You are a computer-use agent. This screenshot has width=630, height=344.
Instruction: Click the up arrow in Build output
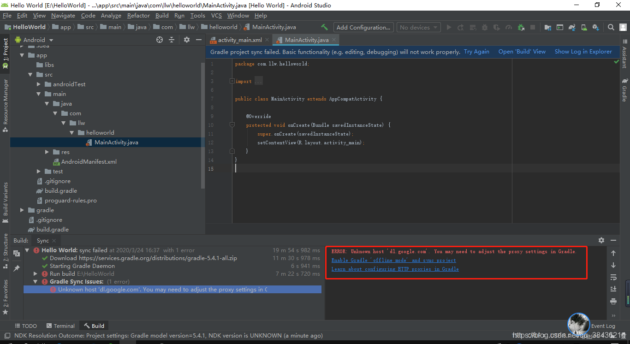point(613,253)
